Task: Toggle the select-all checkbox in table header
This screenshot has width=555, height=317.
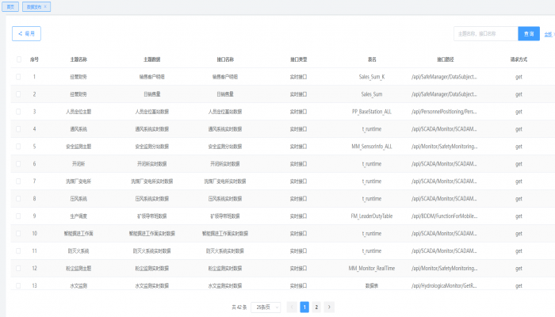Action: pos(19,59)
